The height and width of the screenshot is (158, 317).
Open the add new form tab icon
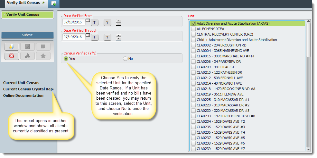tap(54, 4)
